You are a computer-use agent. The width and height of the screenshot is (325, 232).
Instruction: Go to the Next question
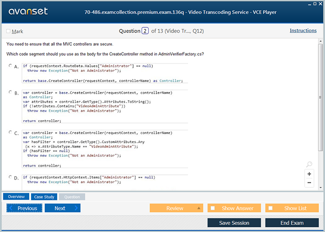[x=63, y=208]
